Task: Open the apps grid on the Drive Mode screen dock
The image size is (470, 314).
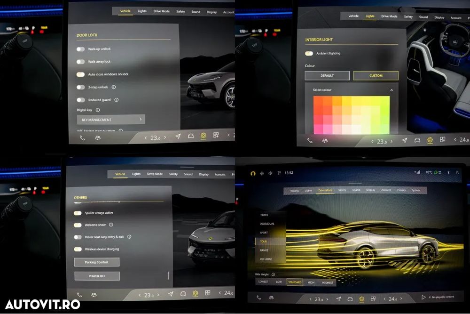Action: pyautogui.click(x=373, y=298)
